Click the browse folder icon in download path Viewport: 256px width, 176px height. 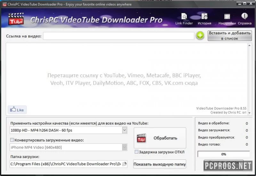click(x=124, y=164)
